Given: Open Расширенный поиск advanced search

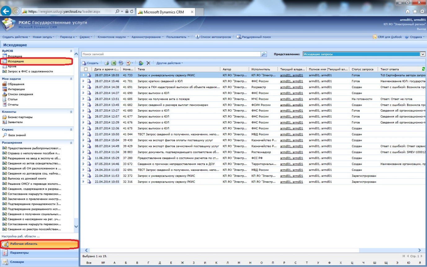Looking at the screenshot, I should [x=254, y=37].
